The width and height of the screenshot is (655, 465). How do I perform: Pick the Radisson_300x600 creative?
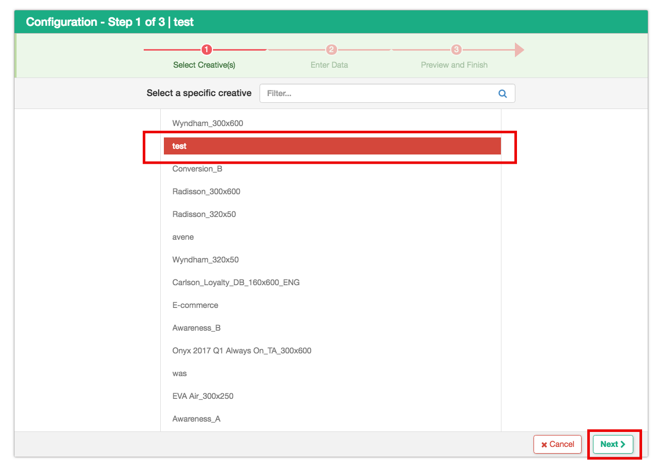tap(206, 192)
